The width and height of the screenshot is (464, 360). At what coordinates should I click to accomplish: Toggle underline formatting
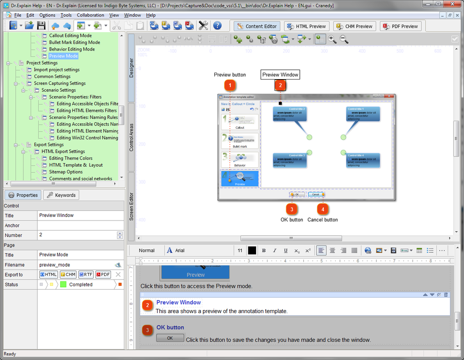coord(286,250)
